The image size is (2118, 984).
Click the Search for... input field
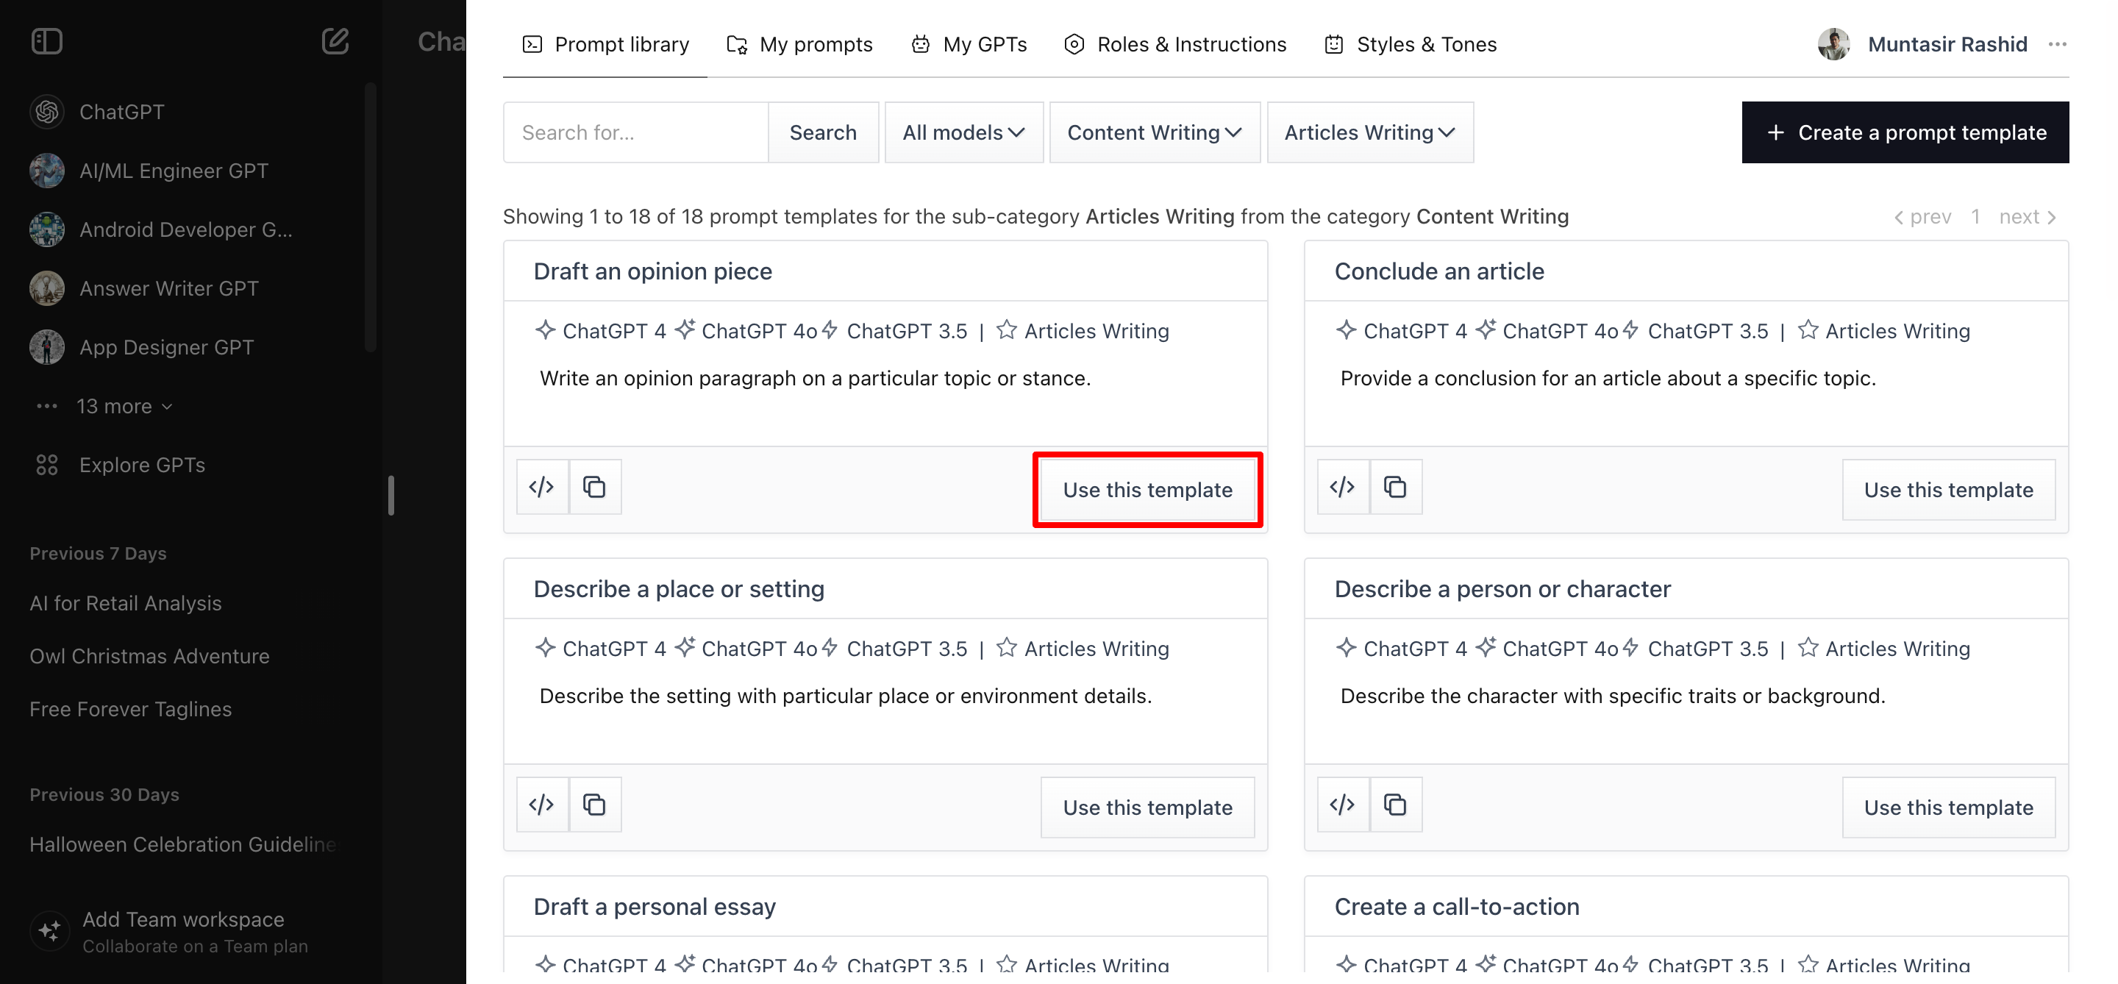(x=635, y=132)
